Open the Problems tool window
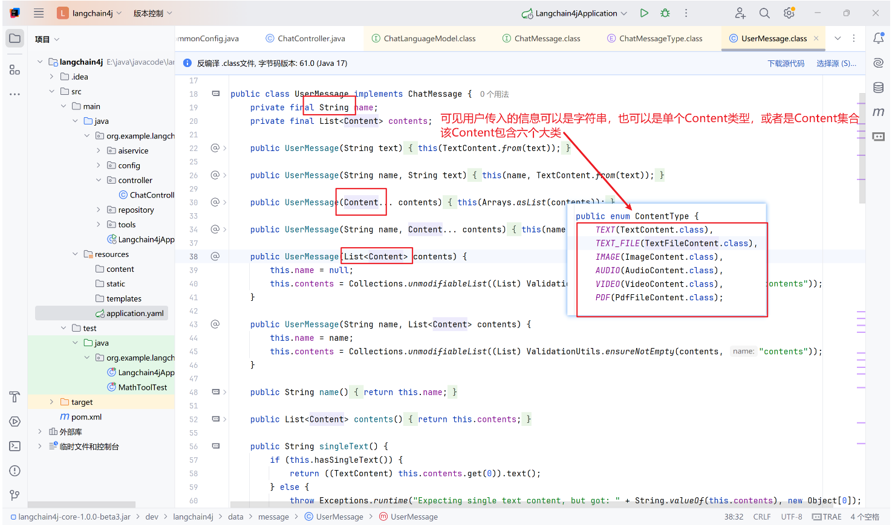 tap(15, 471)
